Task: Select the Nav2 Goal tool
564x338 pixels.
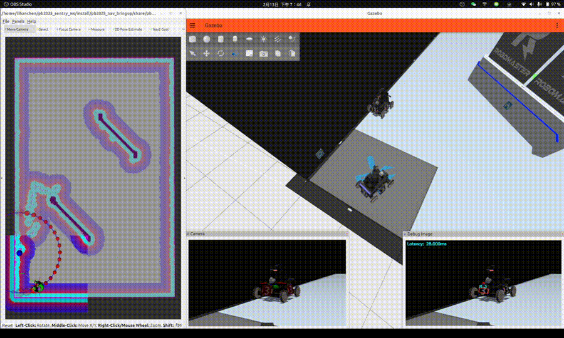Action: point(159,29)
